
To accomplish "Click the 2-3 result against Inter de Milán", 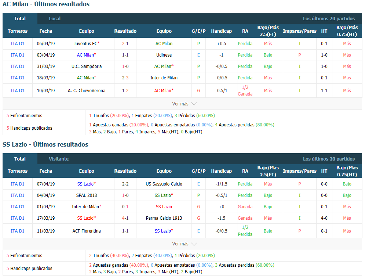I will [x=125, y=78].
